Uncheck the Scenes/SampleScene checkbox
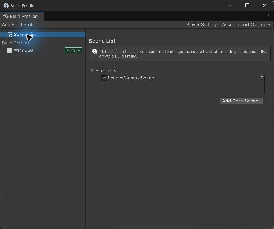Screen dimensions: 274x229 (x=104, y=78)
